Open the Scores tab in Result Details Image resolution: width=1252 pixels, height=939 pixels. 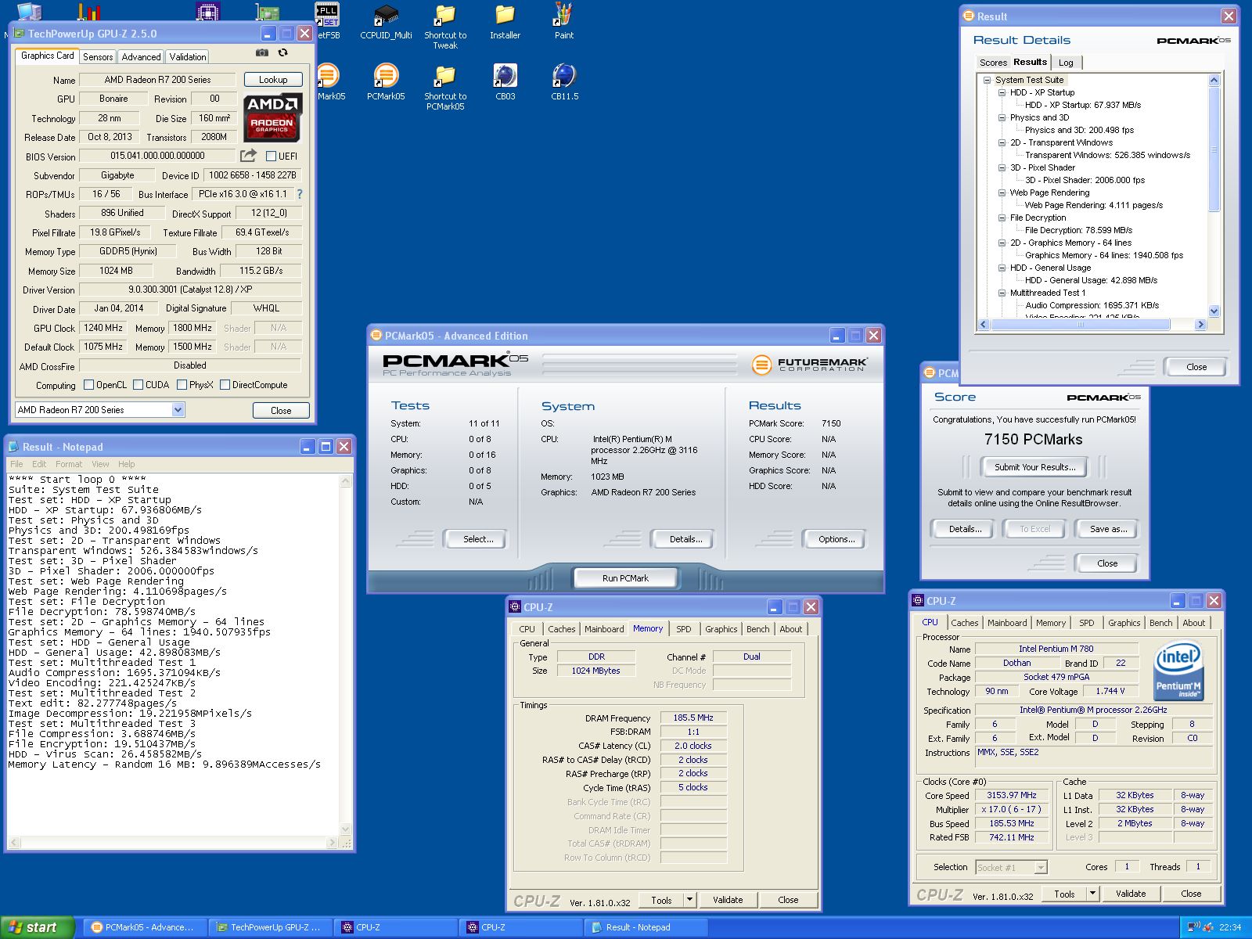click(993, 63)
